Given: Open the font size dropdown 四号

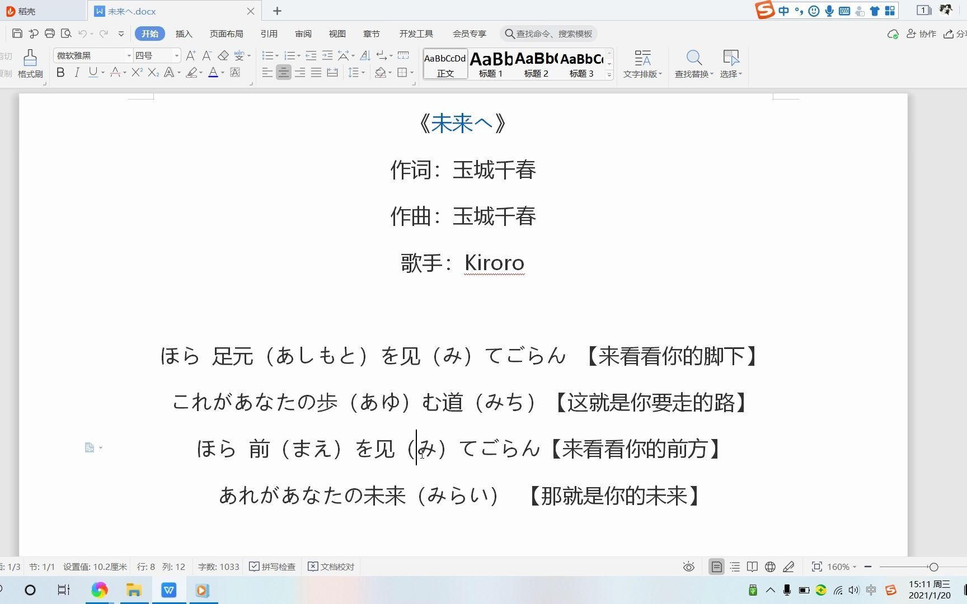Looking at the screenshot, I should tap(177, 55).
